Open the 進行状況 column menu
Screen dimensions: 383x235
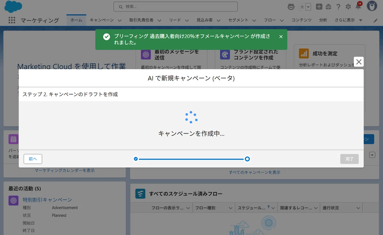[x=358, y=208]
